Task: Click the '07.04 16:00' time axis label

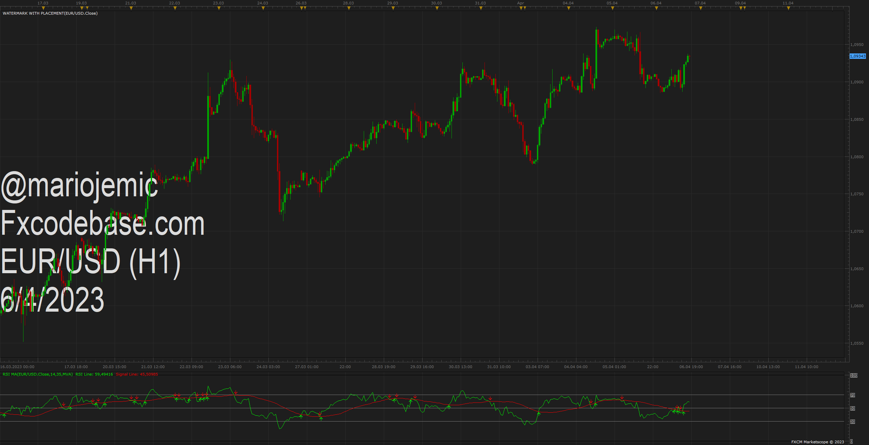Action: coord(730,367)
